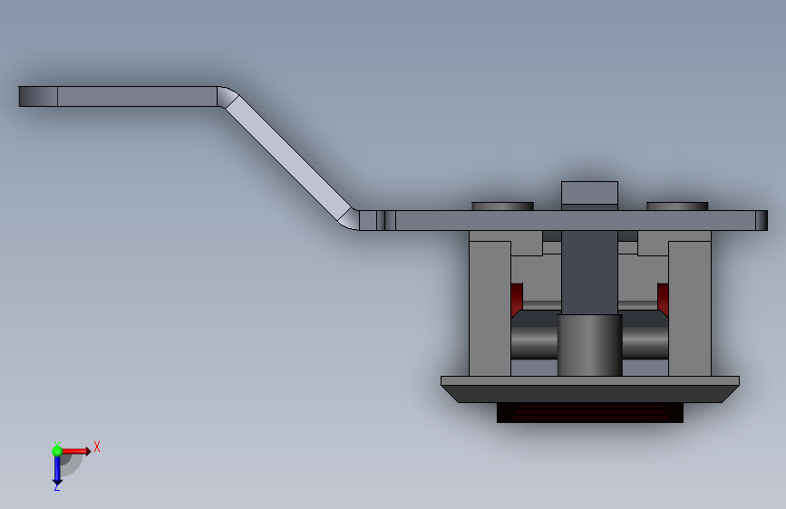The height and width of the screenshot is (509, 786).
Task: Select the bent handle lever of the model
Action: (x=288, y=158)
